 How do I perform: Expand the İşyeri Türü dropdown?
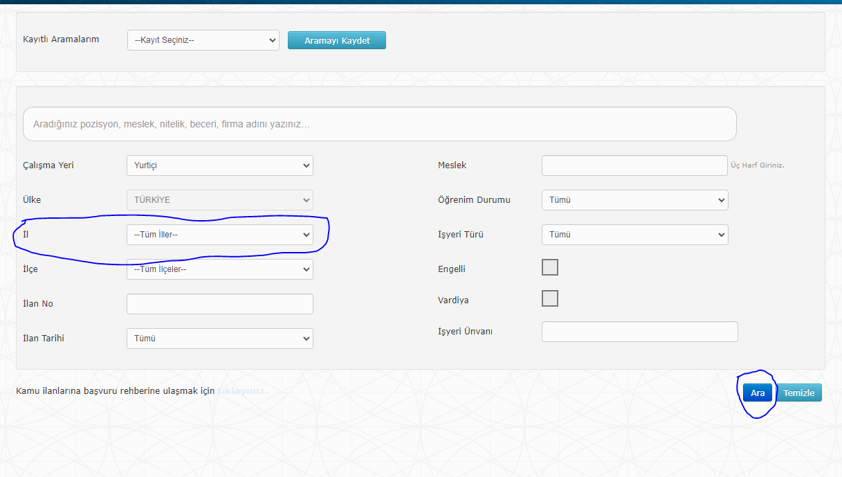(x=634, y=235)
